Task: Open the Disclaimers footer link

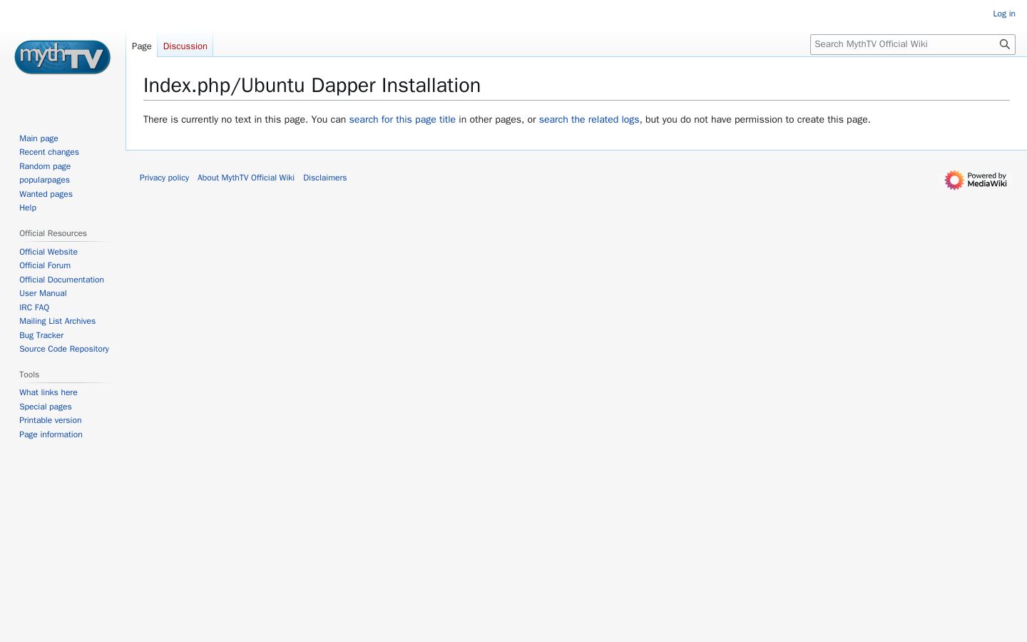Action: click(325, 178)
